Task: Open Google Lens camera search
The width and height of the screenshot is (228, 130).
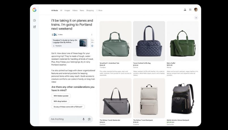Action: 89,119
